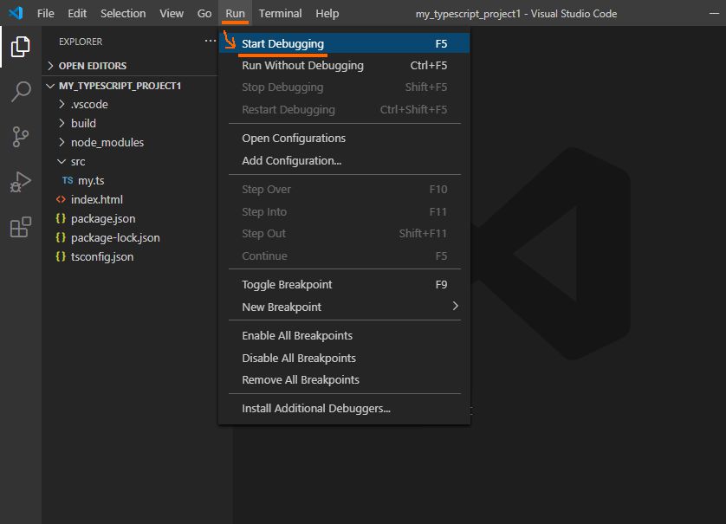The image size is (726, 524).
Task: Expand the node_modules folder
Action: 107,142
